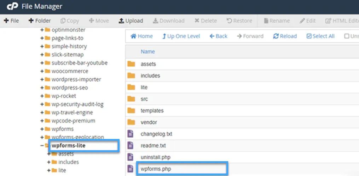Viewport: 359px width, 176px height.
Task: Select the file named uninstall.php
Action: [x=156, y=157]
